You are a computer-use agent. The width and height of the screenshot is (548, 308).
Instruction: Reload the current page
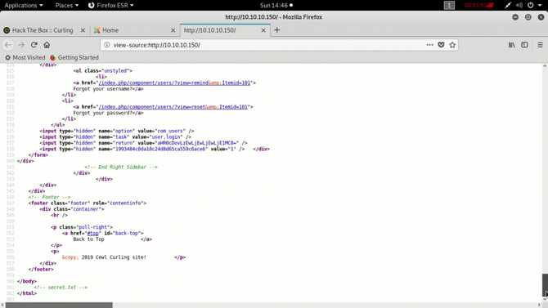pyautogui.click(x=34, y=45)
